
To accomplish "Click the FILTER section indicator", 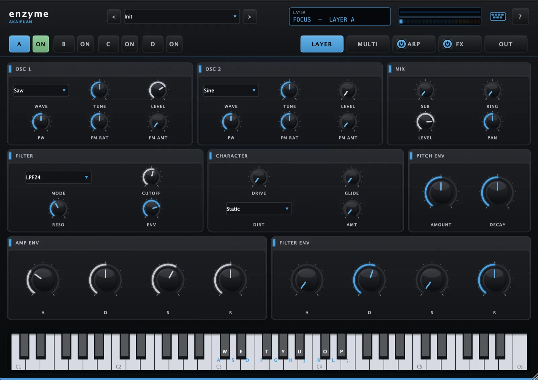I will (10, 156).
